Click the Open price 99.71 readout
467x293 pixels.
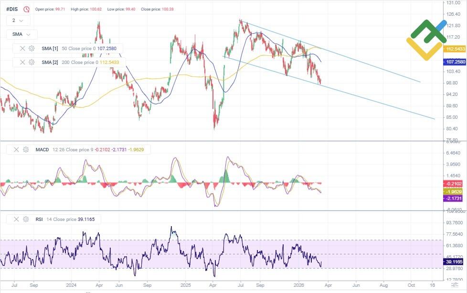pos(50,9)
